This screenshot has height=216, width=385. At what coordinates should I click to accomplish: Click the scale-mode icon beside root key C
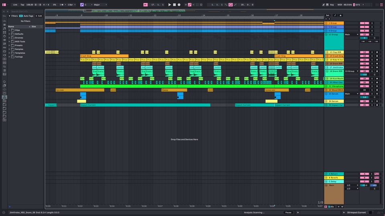pyautogui.click(x=82, y=5)
